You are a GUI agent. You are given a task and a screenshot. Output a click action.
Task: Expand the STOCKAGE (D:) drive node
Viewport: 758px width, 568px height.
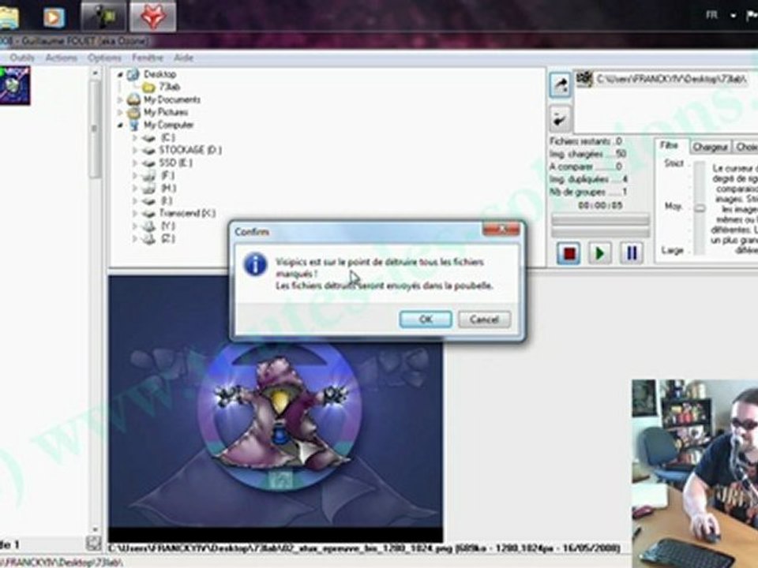point(135,150)
